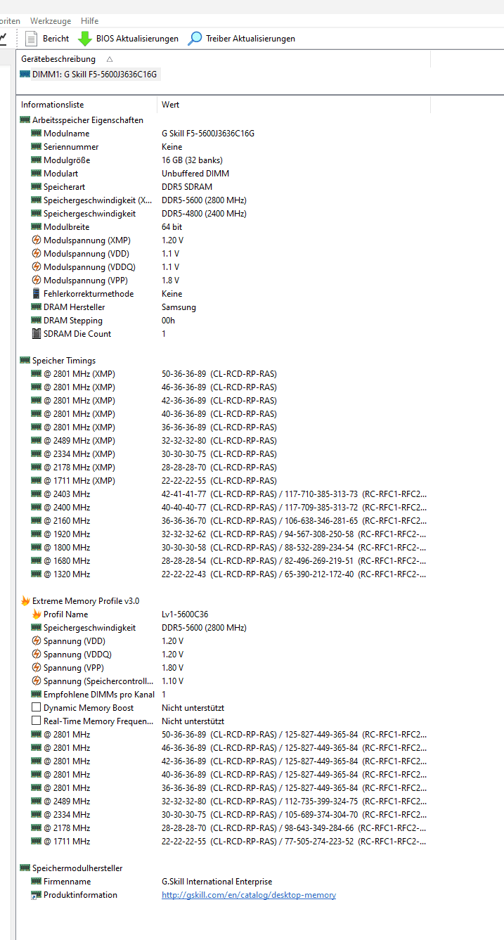Toggle the Real-Time Memory Frequency checkbox

pos(37,721)
